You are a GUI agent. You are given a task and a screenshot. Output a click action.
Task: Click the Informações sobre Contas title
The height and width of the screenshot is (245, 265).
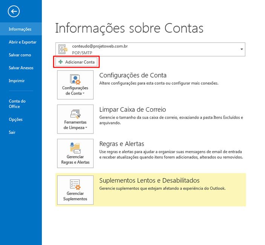click(129, 28)
